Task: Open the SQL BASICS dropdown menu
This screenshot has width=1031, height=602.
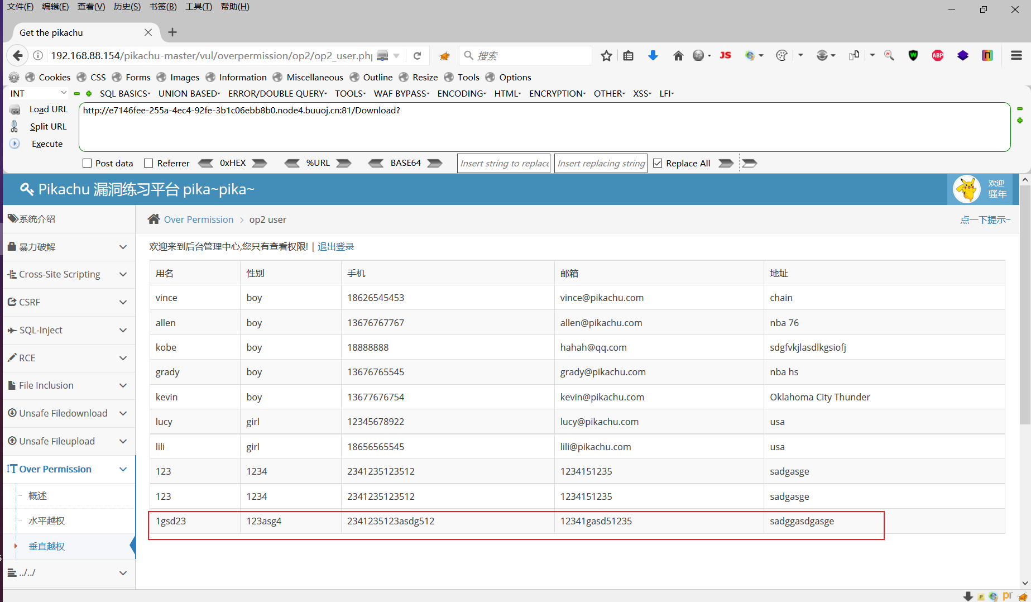Action: 125,93
